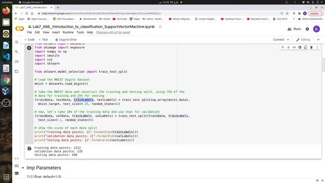Open code snippets icon in left sidebar
Image resolution: width=325 pixels, height=183 pixels.
coord(17,159)
